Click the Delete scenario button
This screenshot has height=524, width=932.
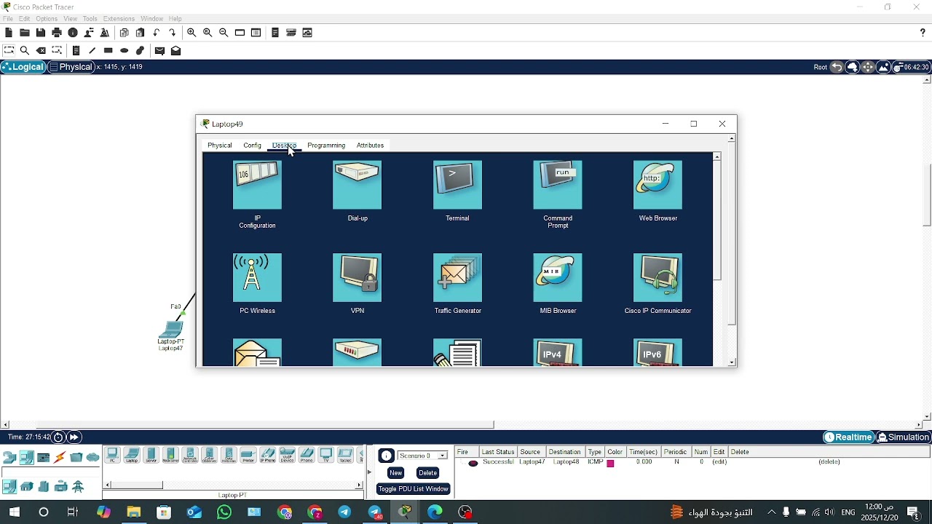point(428,473)
